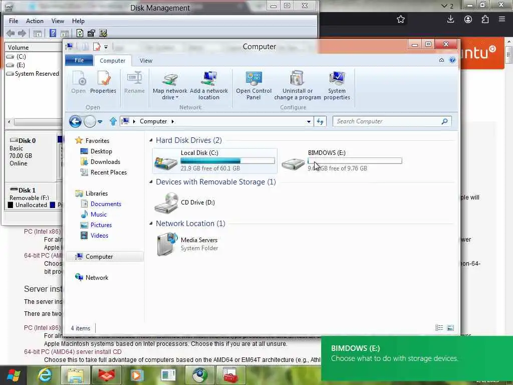Open Disk Management Action menu
The image size is (513, 385).
pyautogui.click(x=35, y=21)
